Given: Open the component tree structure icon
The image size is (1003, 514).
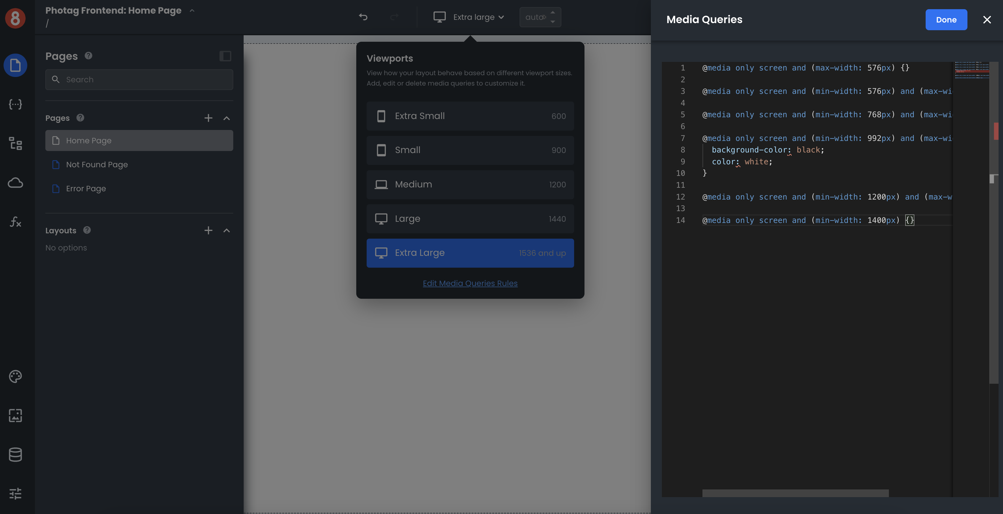Looking at the screenshot, I should point(15,143).
